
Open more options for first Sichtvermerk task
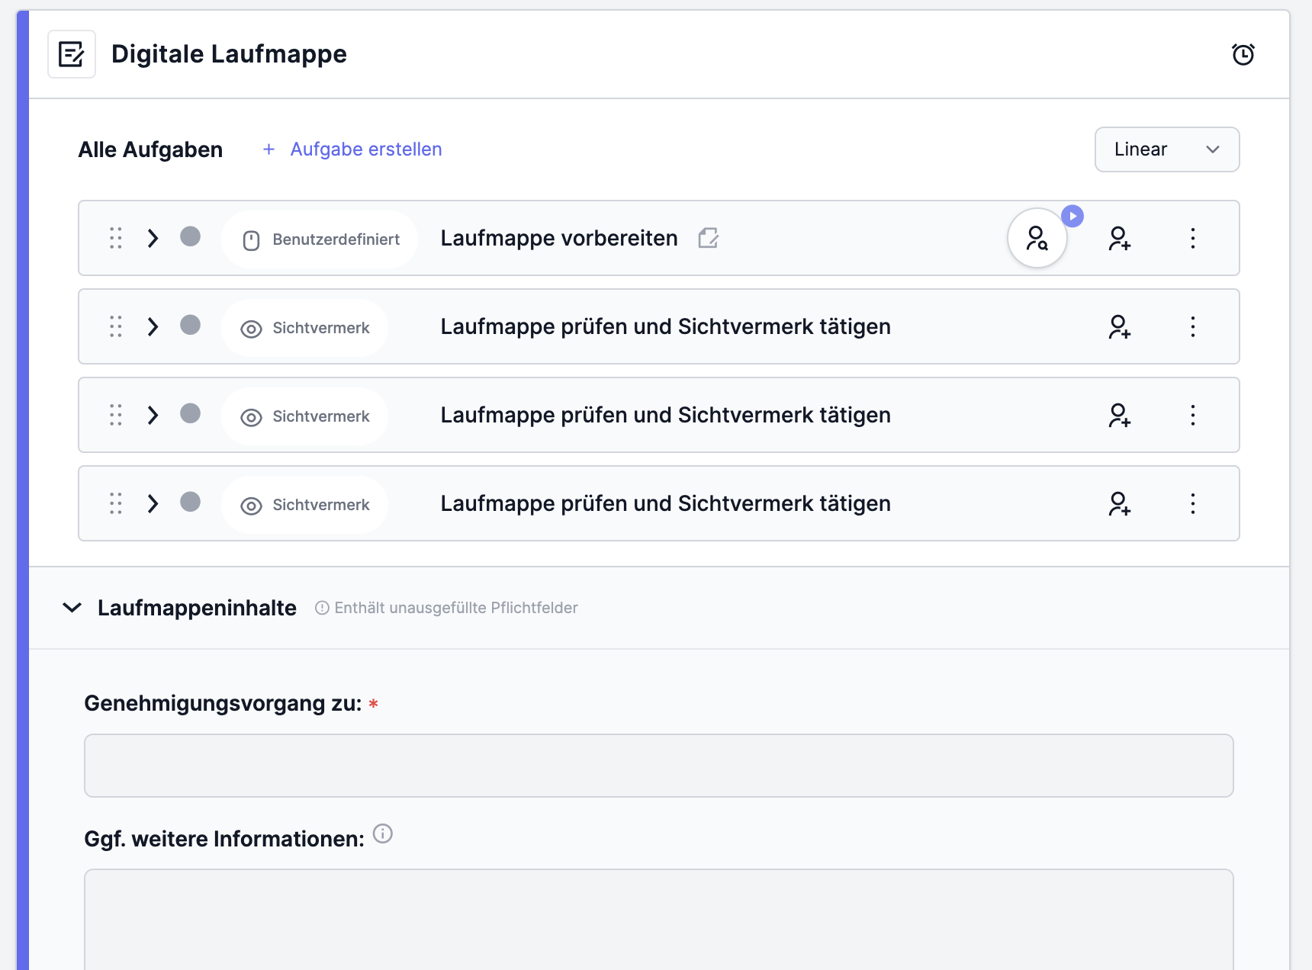(1193, 326)
